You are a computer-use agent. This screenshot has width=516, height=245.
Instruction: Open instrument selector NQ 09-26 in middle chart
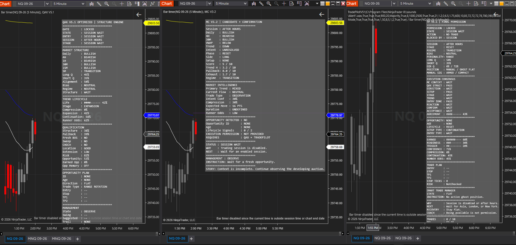tap(195, 4)
